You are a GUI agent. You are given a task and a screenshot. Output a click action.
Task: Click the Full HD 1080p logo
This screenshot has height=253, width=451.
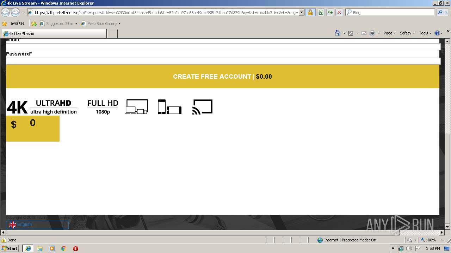click(103, 107)
